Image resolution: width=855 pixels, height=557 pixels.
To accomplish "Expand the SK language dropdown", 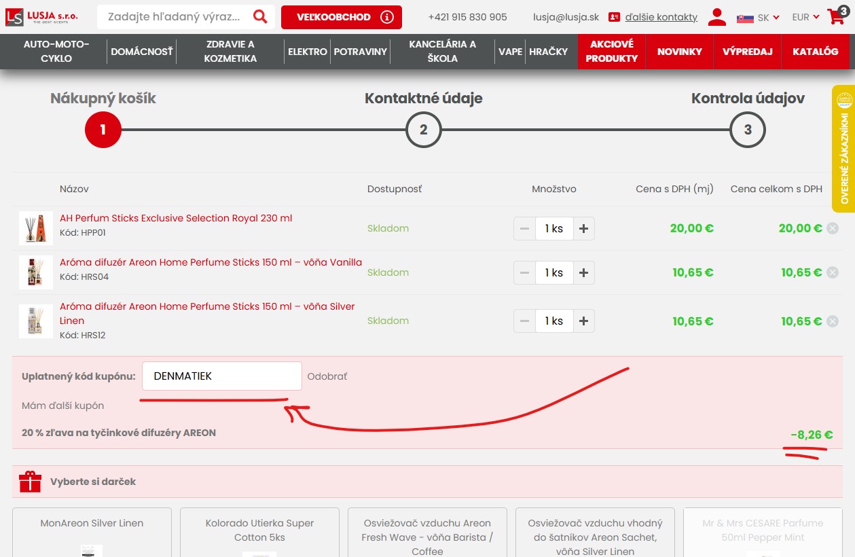I will tap(768, 18).
